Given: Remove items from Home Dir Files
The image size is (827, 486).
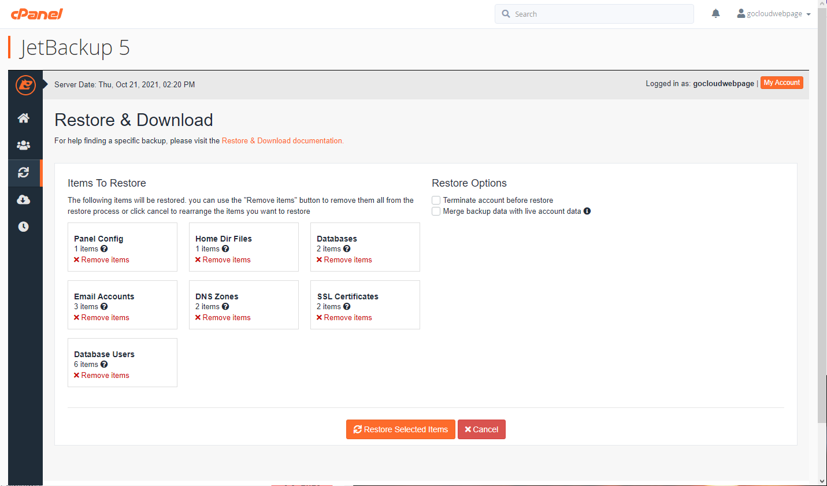Looking at the screenshot, I should 223,259.
